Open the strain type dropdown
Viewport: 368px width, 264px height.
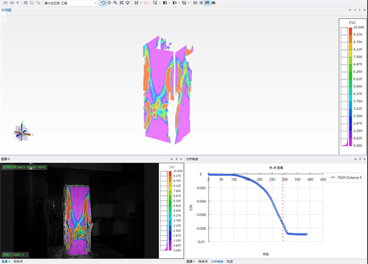(69, 3)
